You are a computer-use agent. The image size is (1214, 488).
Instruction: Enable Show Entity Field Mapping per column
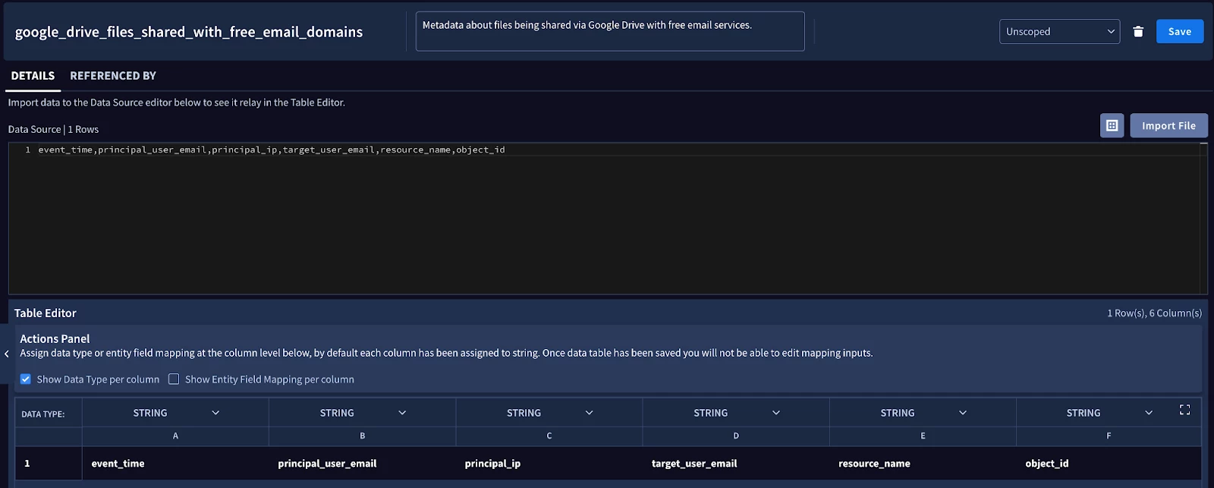pos(174,379)
